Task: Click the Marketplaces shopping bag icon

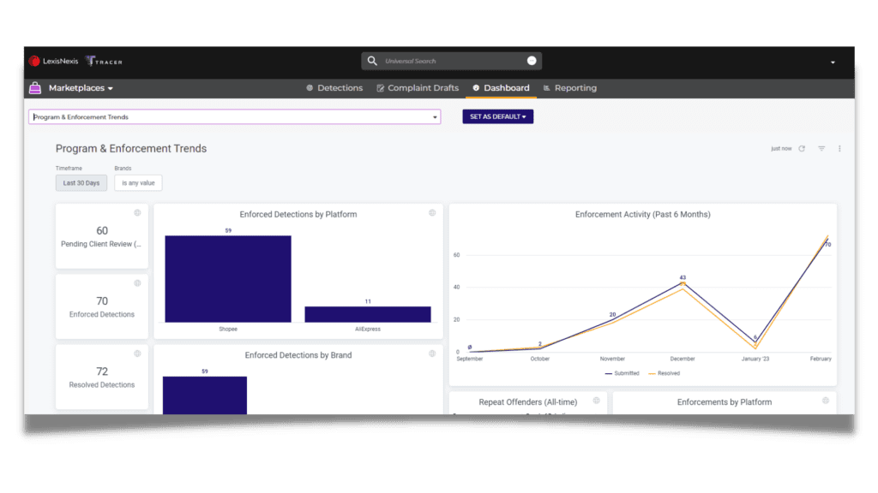Action: tap(35, 88)
